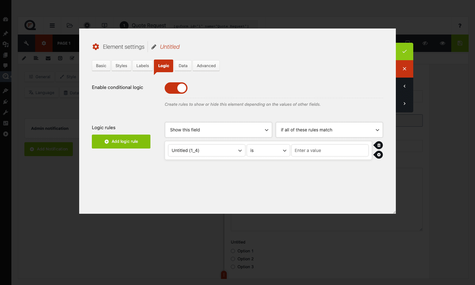This screenshot has height=285, width=475.
Task: Close settings with red X button
Action: point(404,69)
